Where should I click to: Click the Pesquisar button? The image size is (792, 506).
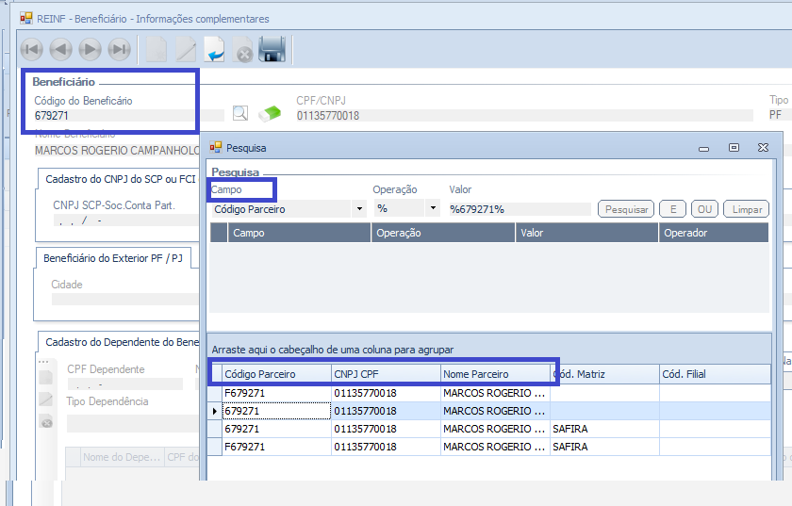[626, 209]
